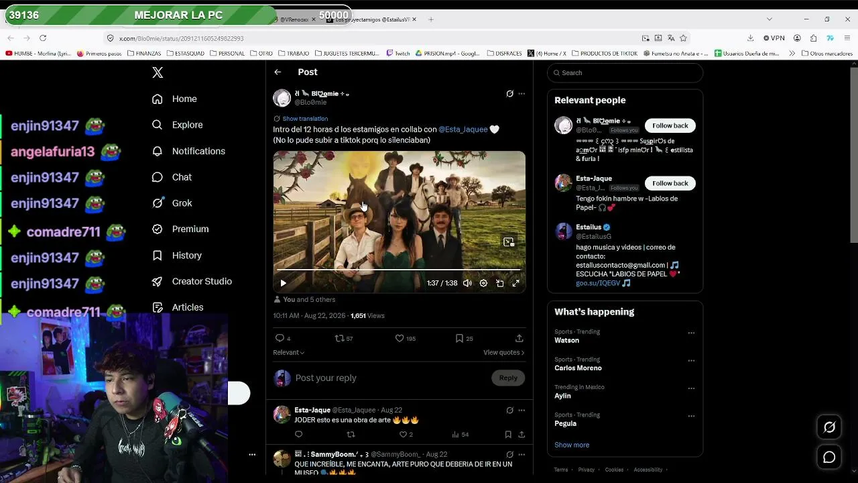Viewport: 858px width, 483px height.
Task: Toggle the browser VPN button
Action: 774,38
